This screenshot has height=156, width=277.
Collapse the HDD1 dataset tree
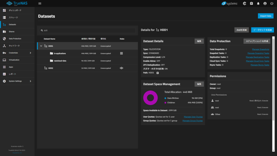tap(41, 46)
